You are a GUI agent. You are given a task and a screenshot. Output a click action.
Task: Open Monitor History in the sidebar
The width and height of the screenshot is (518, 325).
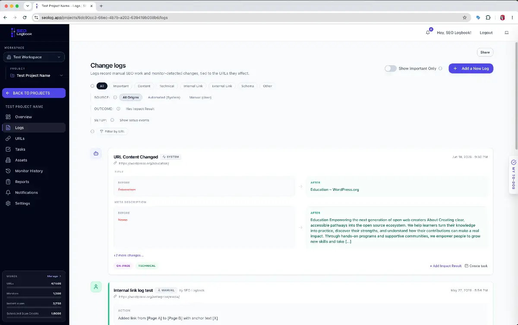click(34, 171)
